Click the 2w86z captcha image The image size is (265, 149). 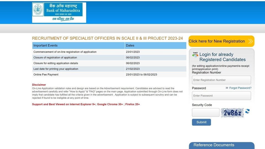[232, 113]
